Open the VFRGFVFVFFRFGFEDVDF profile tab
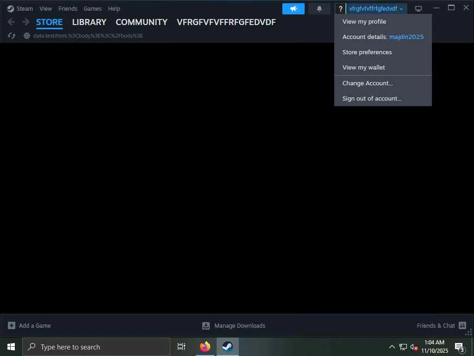 pyautogui.click(x=226, y=22)
